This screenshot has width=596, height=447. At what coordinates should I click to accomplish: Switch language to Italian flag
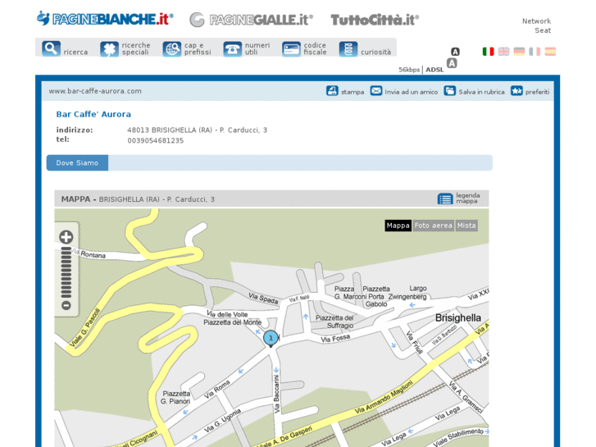(x=488, y=52)
